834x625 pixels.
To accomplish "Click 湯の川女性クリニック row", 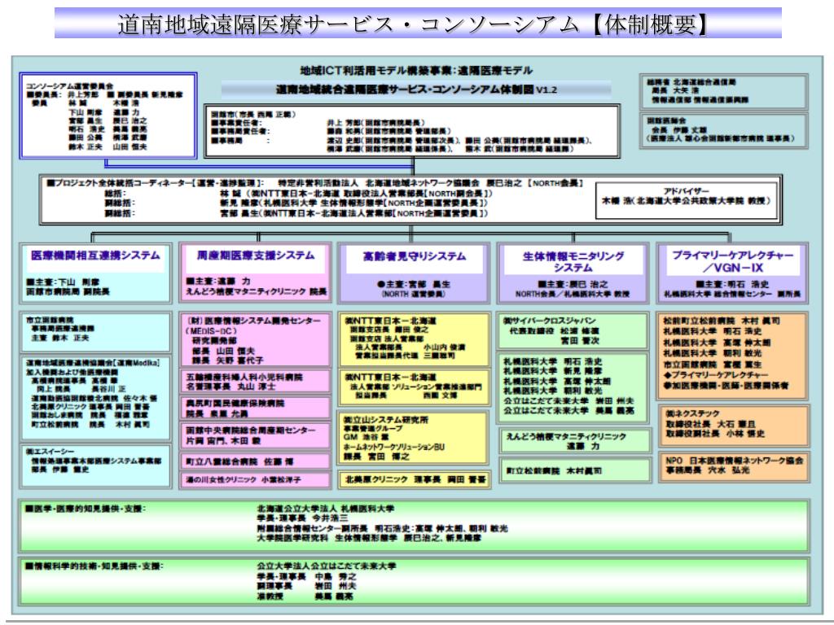I will (243, 479).
